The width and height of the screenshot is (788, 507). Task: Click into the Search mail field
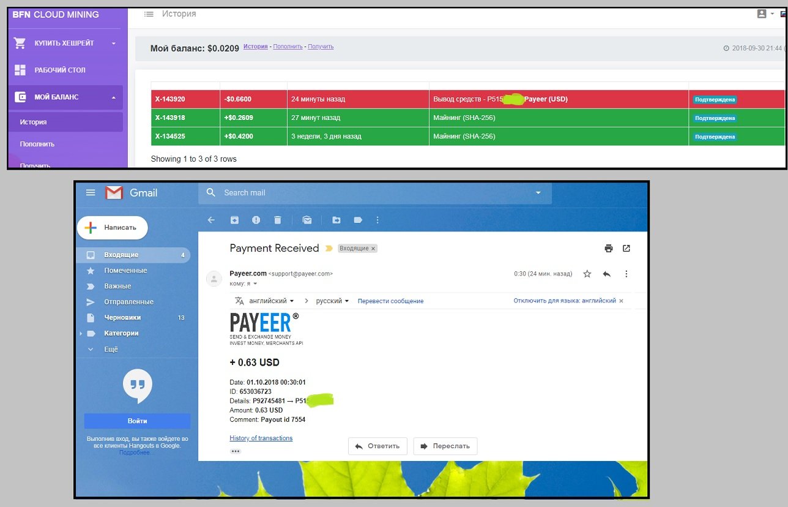pyautogui.click(x=375, y=193)
